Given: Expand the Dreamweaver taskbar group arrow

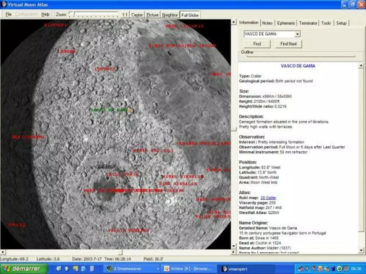Looking at the screenshot, I should (158, 269).
